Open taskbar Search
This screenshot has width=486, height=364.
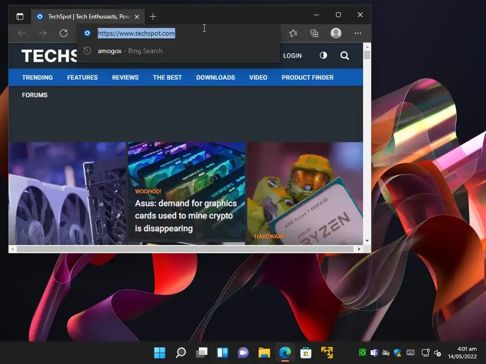181,353
